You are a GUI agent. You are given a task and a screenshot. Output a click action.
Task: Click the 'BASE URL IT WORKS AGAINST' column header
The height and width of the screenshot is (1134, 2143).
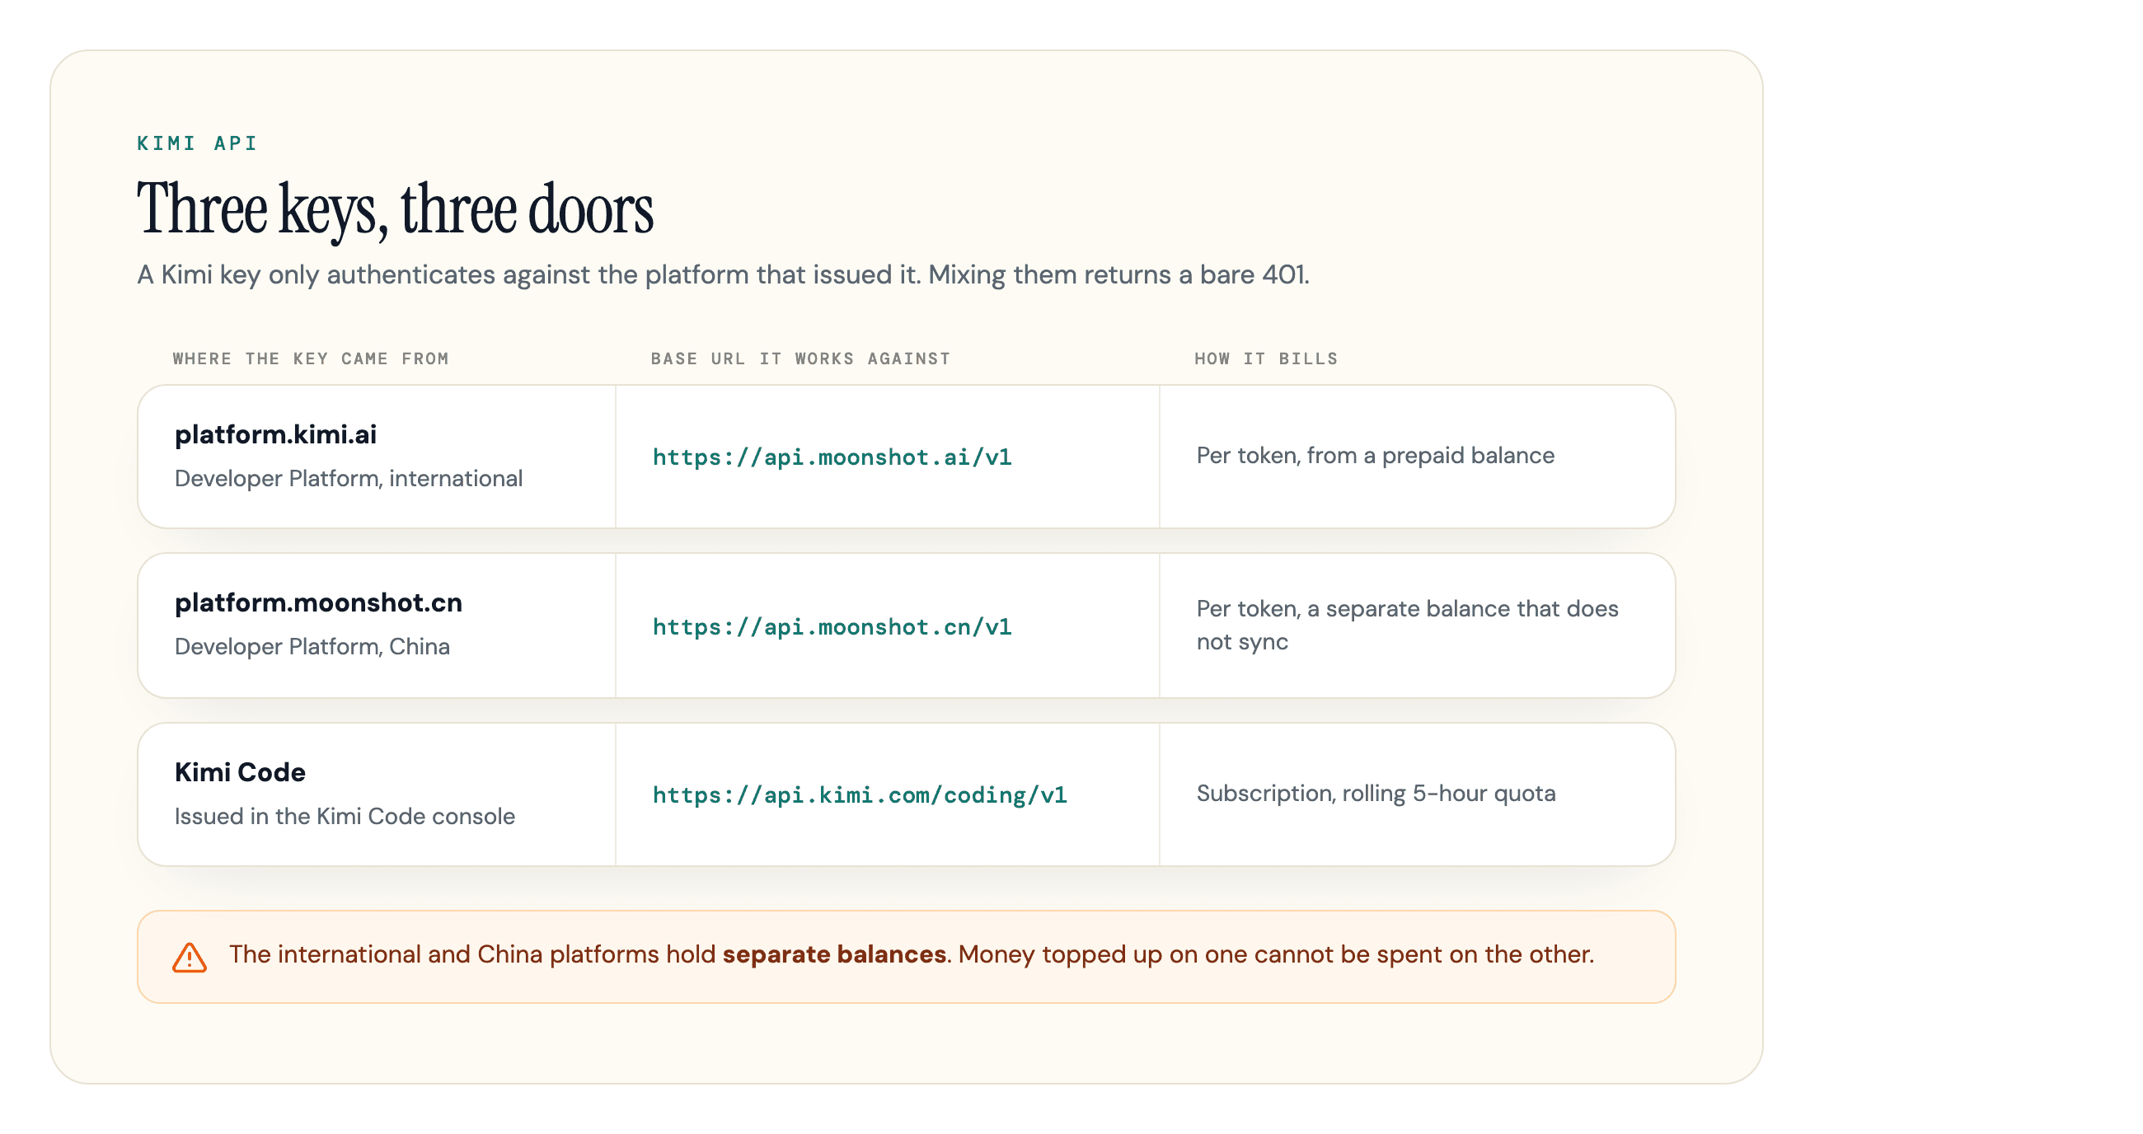800,358
